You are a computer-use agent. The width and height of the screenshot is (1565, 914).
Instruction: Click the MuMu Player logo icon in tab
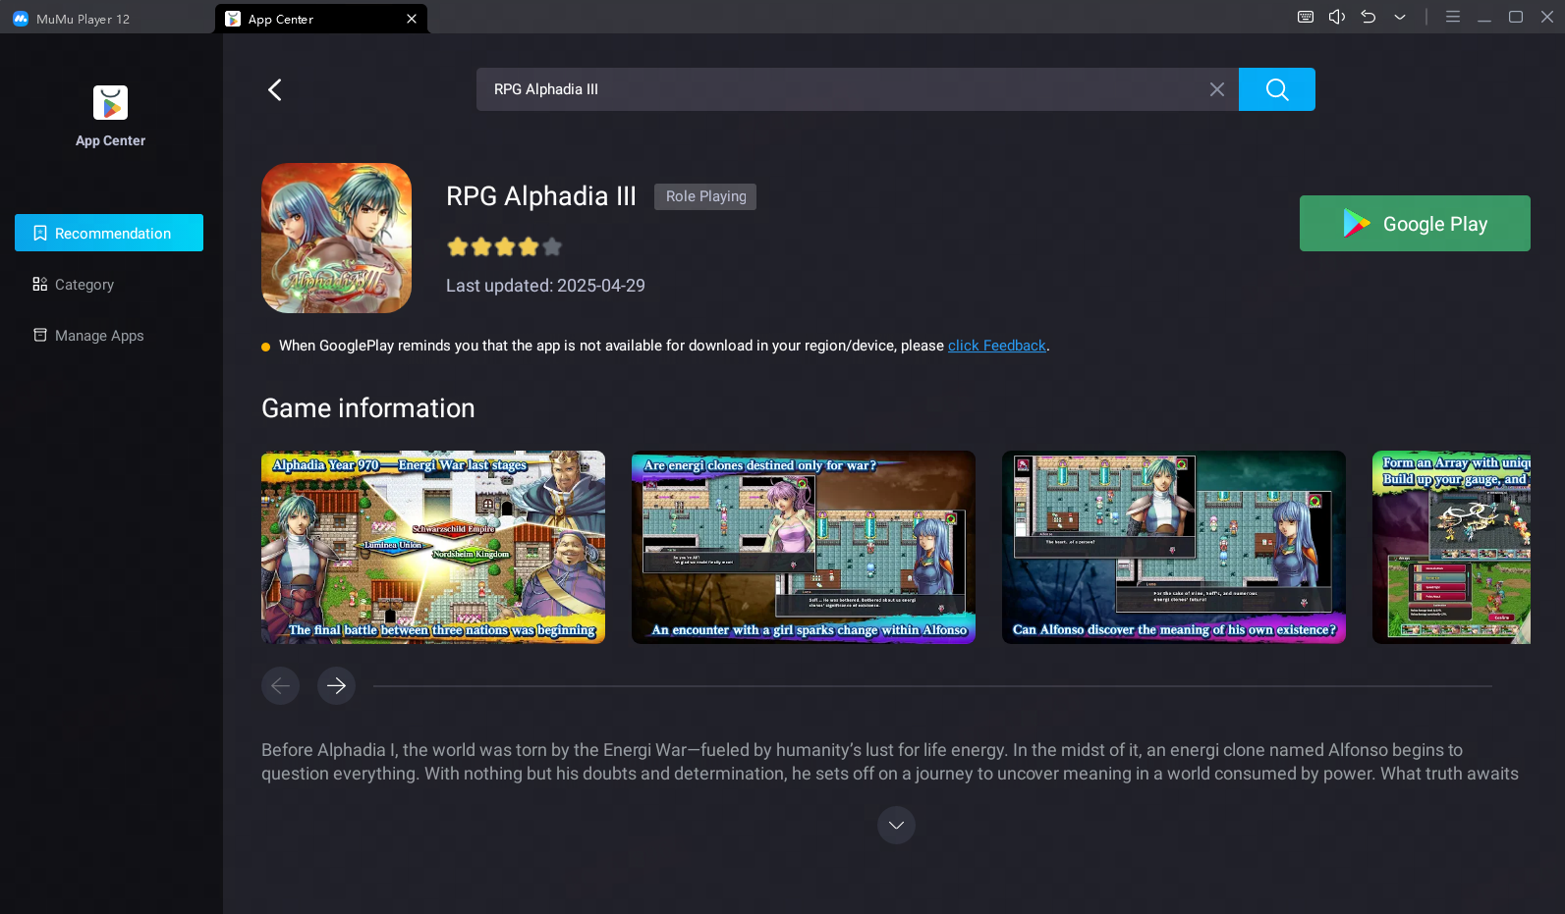[x=21, y=19]
